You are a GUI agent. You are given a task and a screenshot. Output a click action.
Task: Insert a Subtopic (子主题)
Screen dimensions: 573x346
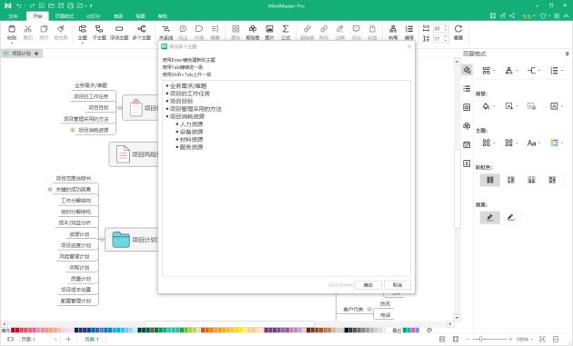(x=99, y=32)
